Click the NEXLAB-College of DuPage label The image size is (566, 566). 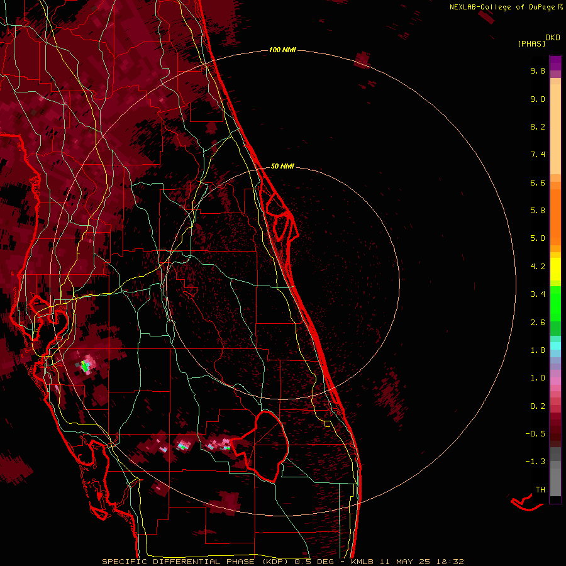click(x=502, y=7)
